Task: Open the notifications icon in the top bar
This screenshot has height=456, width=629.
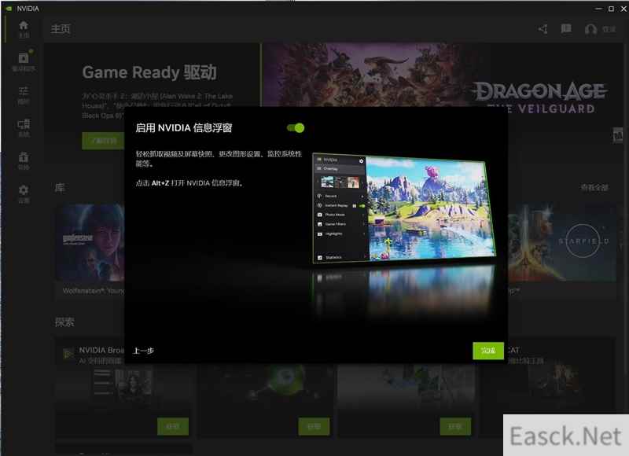Action: [566, 28]
